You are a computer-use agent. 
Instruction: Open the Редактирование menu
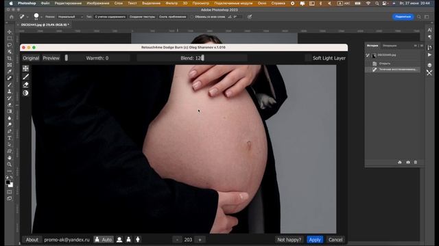(x=68, y=3)
